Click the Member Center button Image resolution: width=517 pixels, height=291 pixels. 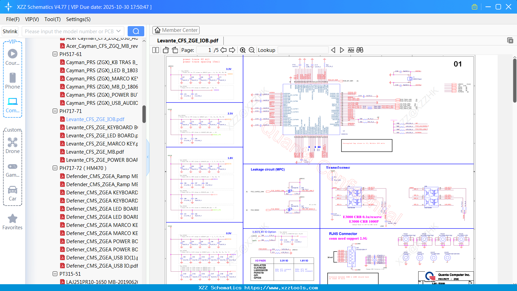176,30
